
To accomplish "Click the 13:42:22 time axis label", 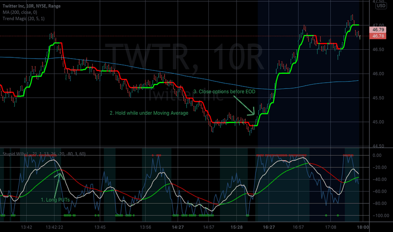I will coord(54,227).
